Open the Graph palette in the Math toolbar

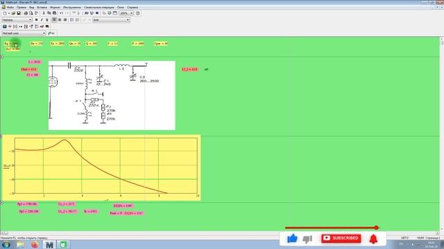[x=10, y=26]
